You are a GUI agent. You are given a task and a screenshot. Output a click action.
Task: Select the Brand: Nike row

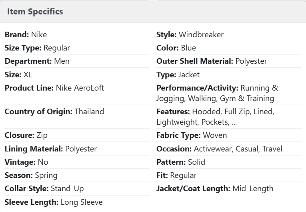[x=77, y=34]
